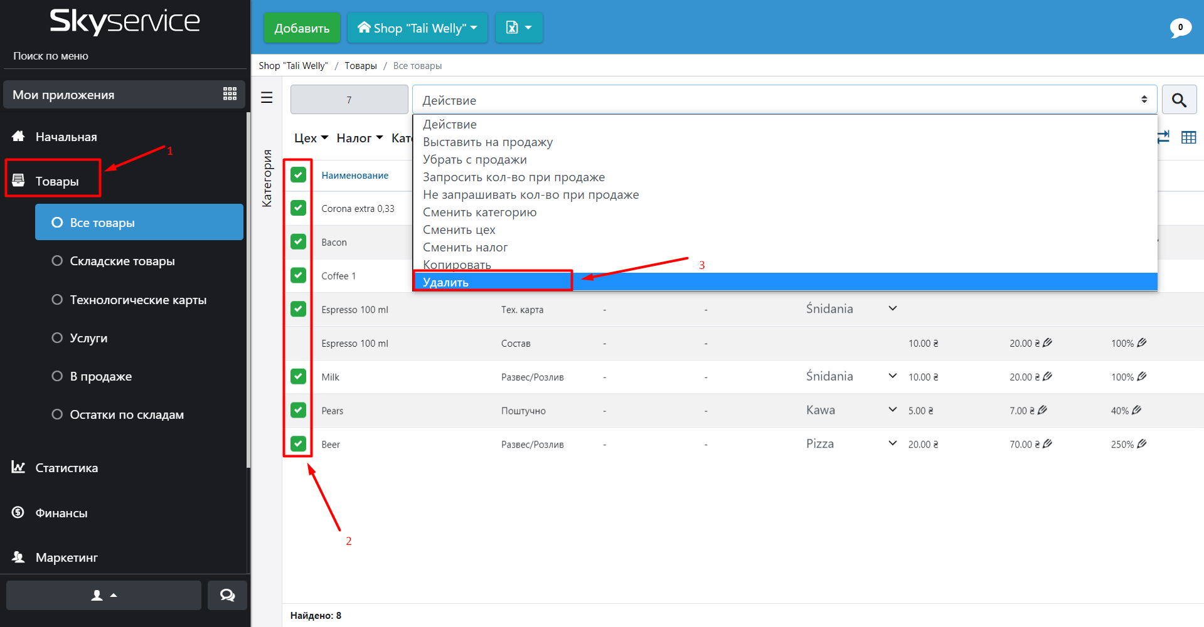
Task: Click the apps grid icon in My Applications
Action: 230,94
